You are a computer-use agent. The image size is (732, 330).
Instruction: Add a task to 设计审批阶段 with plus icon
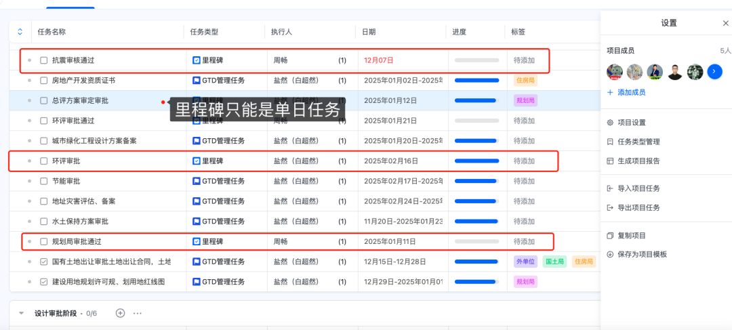click(120, 313)
